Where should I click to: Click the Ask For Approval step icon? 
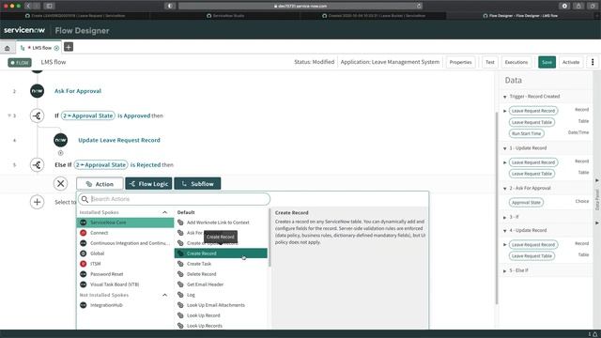(x=38, y=91)
